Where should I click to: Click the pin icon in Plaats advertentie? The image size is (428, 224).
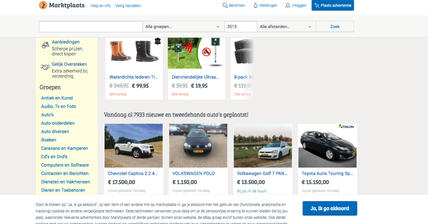click(317, 5)
